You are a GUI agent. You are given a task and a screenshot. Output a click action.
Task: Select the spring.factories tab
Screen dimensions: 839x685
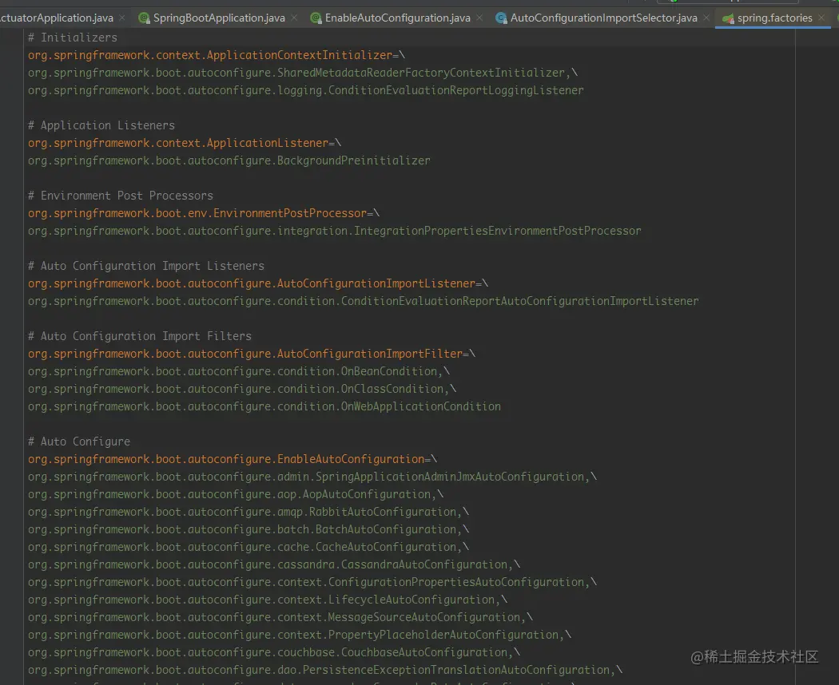(x=774, y=18)
